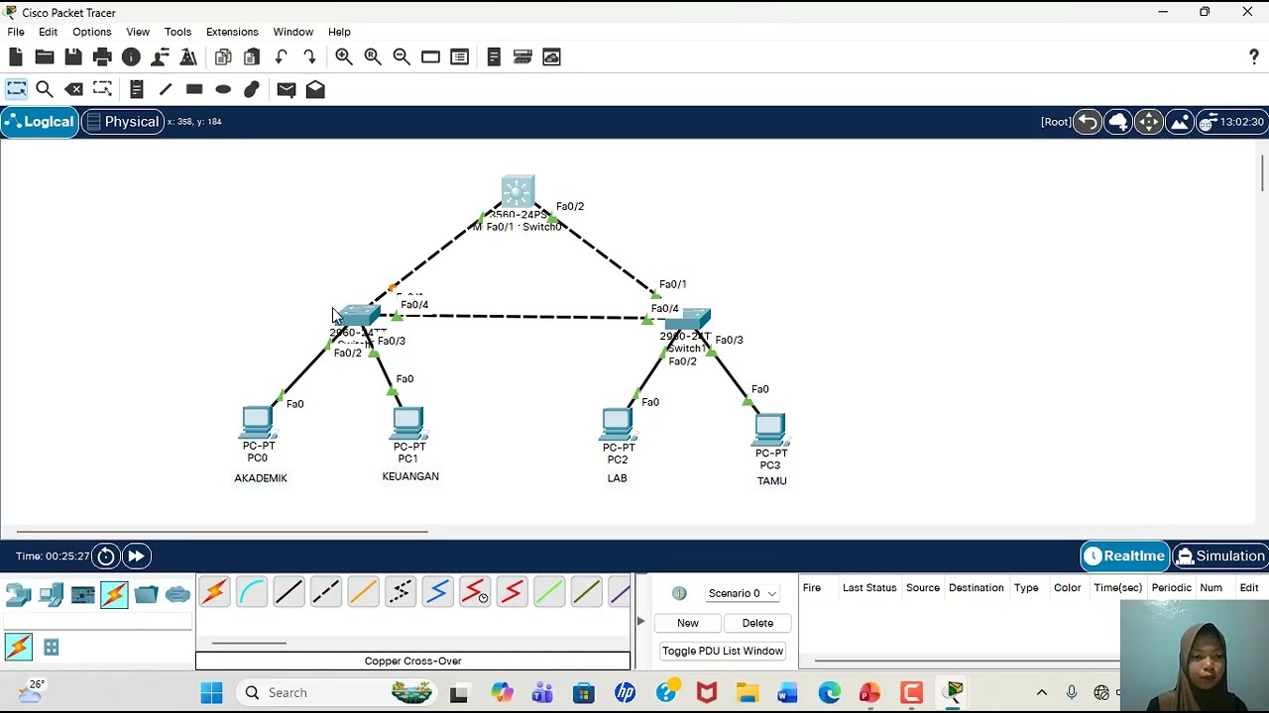Switch to Simulation mode

click(1219, 556)
